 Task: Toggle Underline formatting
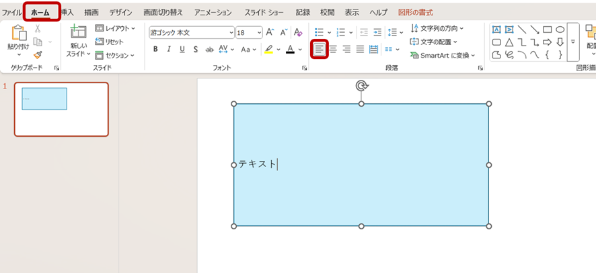click(182, 49)
